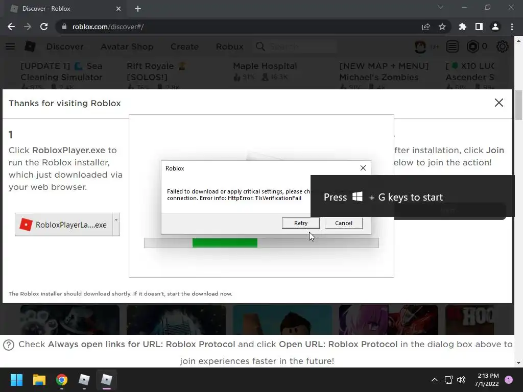This screenshot has width=523, height=392.
Task: Open Chrome extensions puzzle icon
Action: (x=462, y=27)
